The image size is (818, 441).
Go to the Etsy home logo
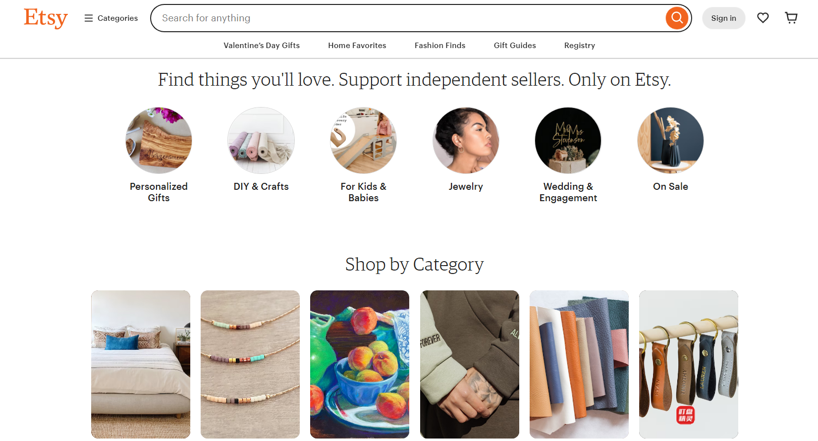46,18
